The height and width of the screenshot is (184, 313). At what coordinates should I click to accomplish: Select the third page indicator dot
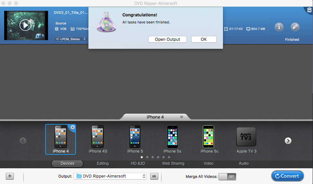153,157
